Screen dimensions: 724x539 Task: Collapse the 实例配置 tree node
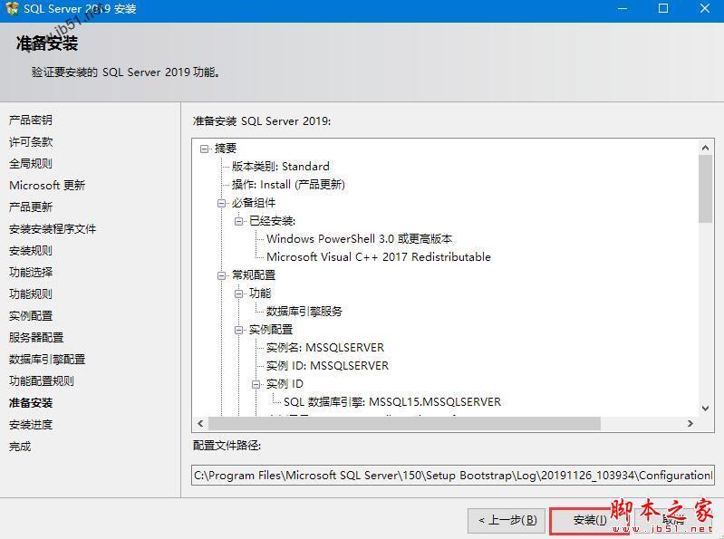pos(238,330)
